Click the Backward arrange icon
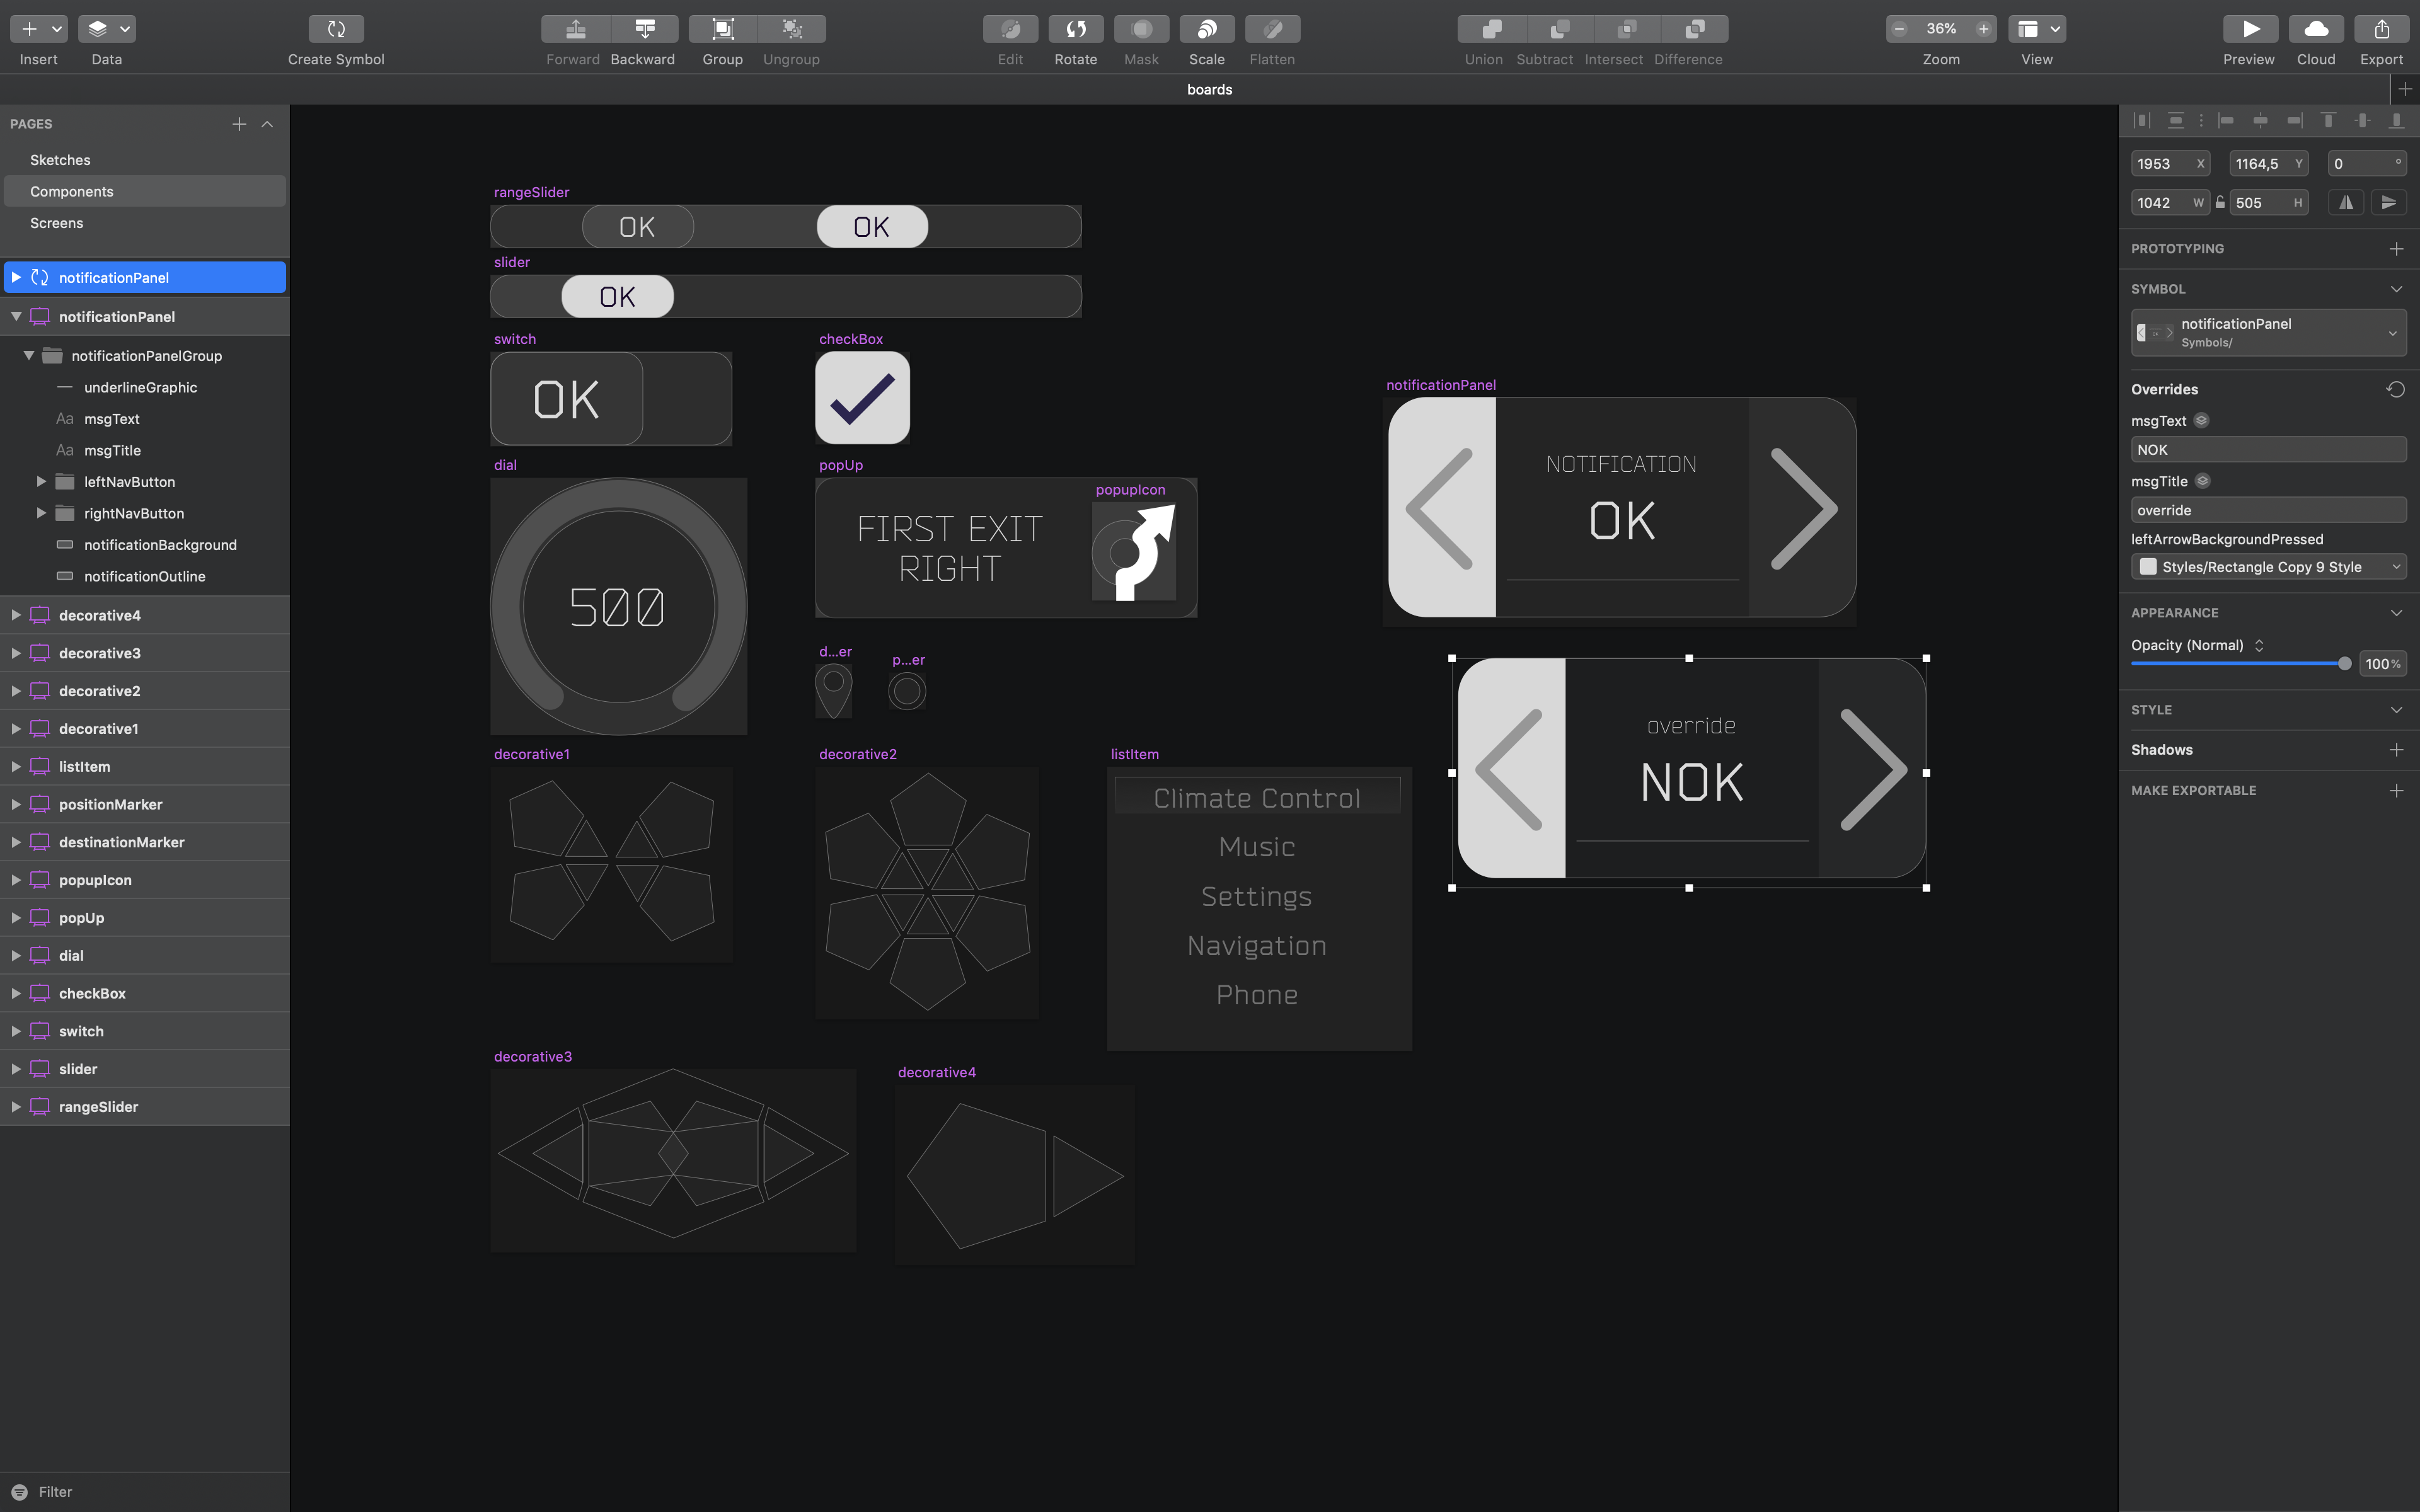The width and height of the screenshot is (2420, 1512). (x=644, y=29)
